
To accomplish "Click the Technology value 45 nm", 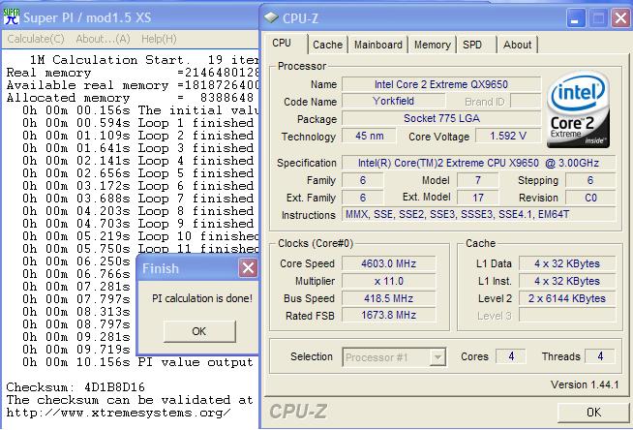I will pyautogui.click(x=370, y=136).
